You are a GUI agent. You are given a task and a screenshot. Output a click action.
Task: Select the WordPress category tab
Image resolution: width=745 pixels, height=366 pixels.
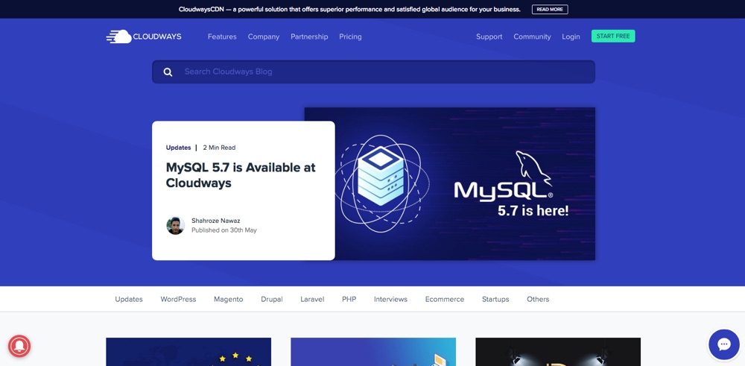click(x=178, y=299)
